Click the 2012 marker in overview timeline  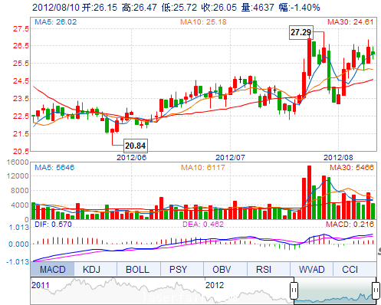pos(215,285)
